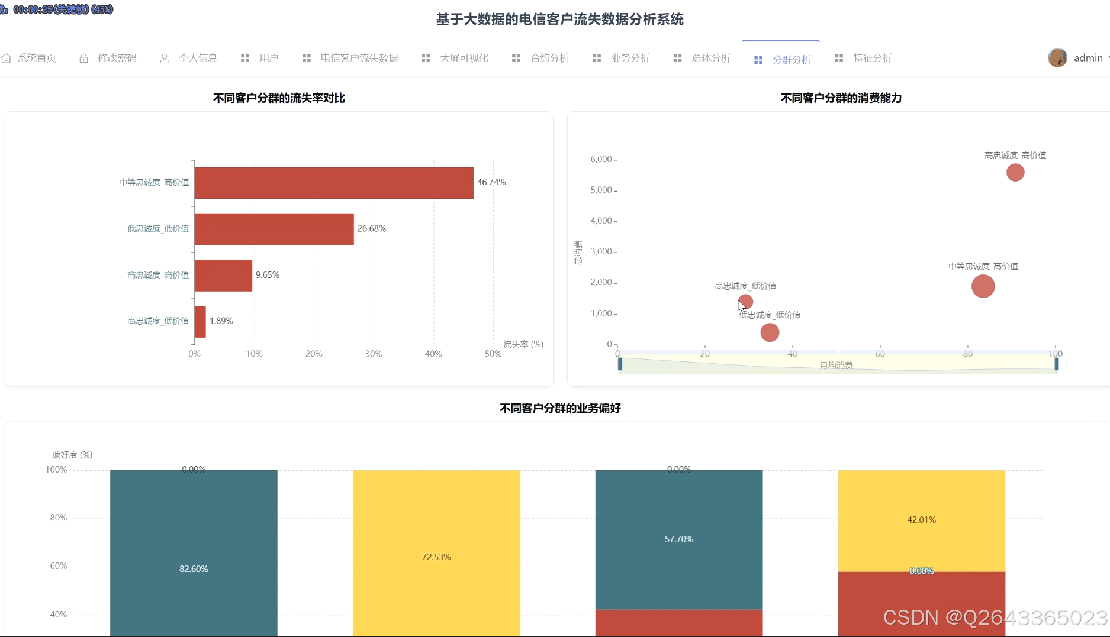Click the 高忠诚度_高价值 bar at 9.65%
This screenshot has width=1110, height=637.
223,275
